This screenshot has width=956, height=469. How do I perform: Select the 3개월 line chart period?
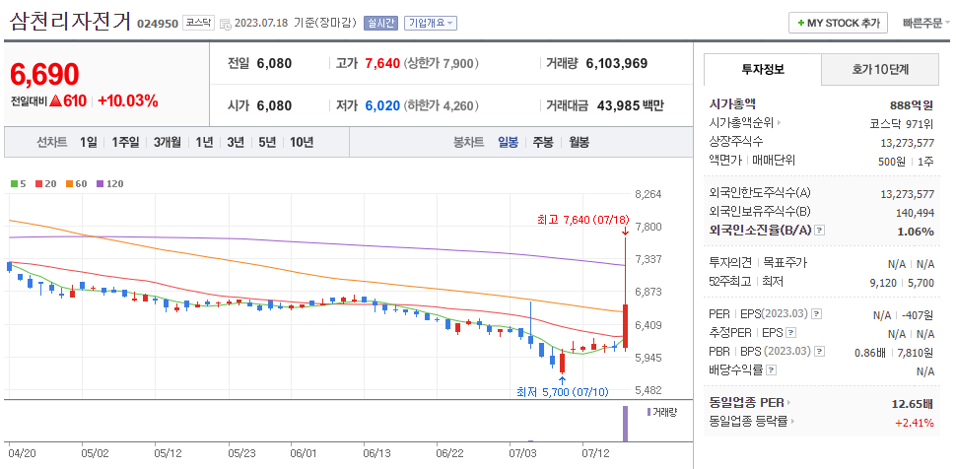(168, 143)
